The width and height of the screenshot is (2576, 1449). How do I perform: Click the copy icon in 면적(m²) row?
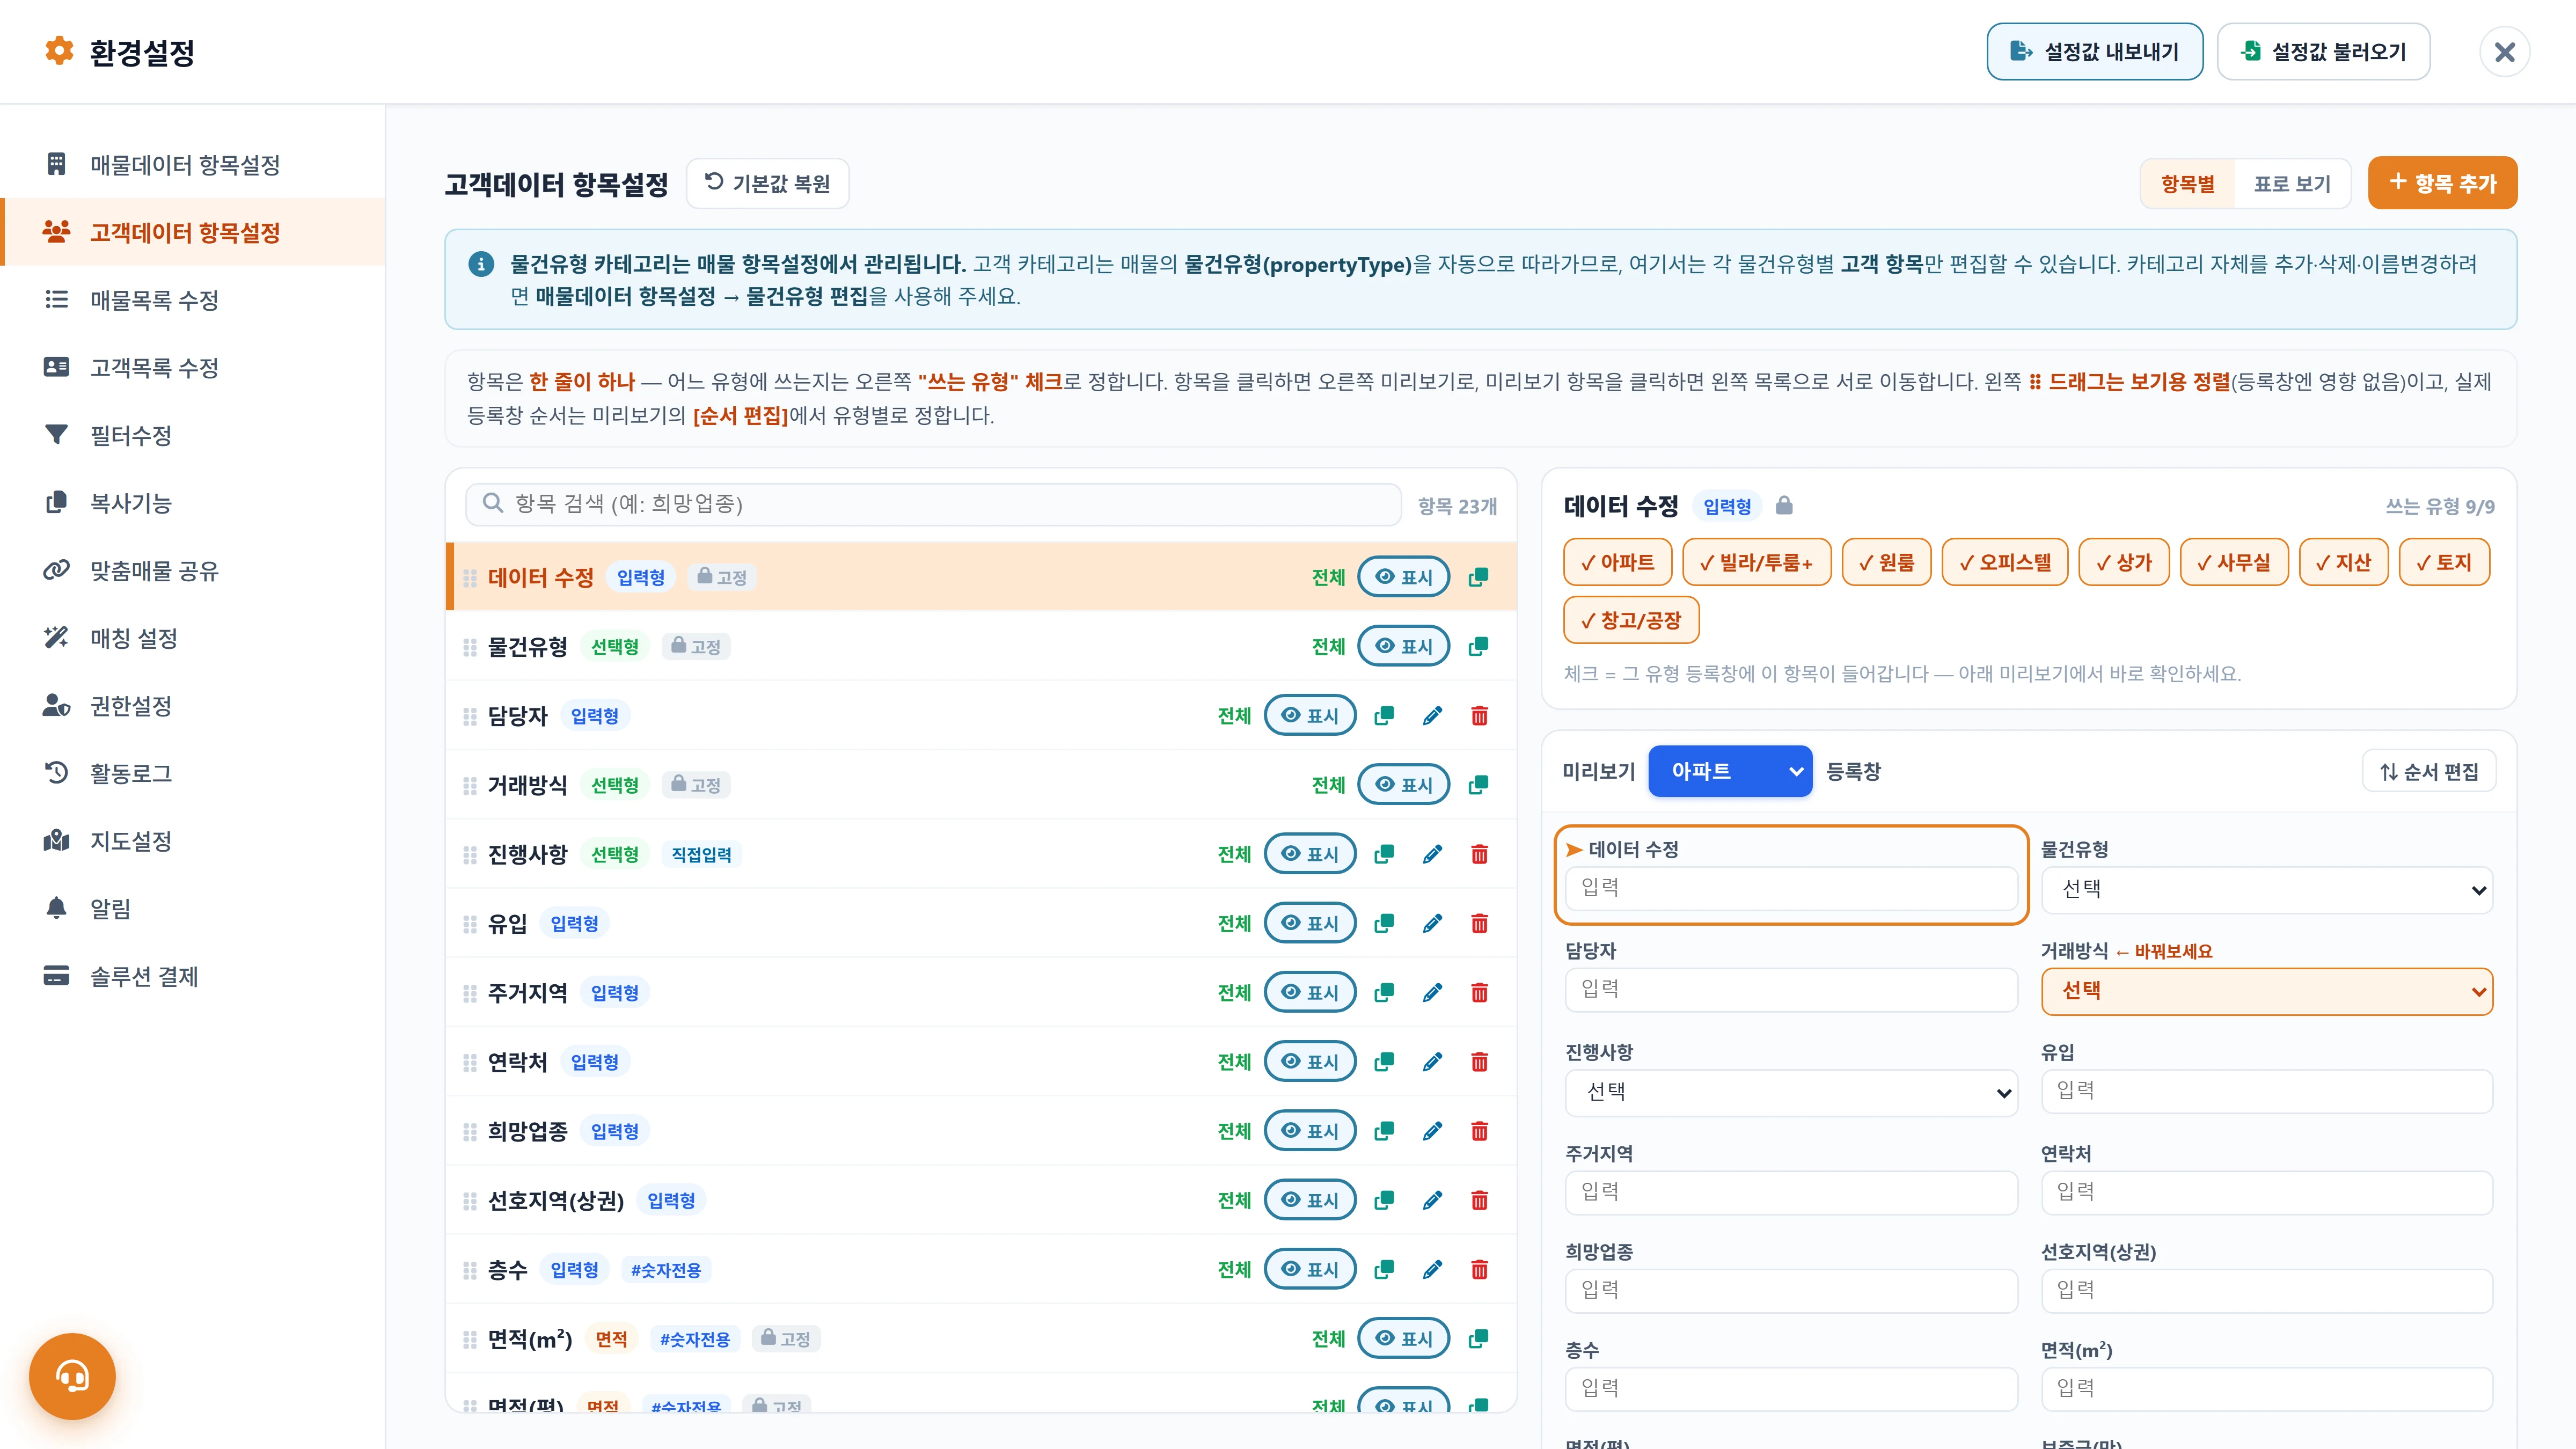pos(1478,1339)
